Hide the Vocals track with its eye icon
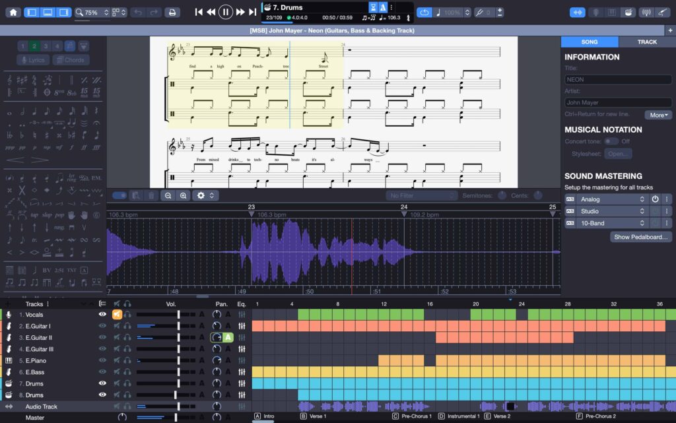 [101, 315]
